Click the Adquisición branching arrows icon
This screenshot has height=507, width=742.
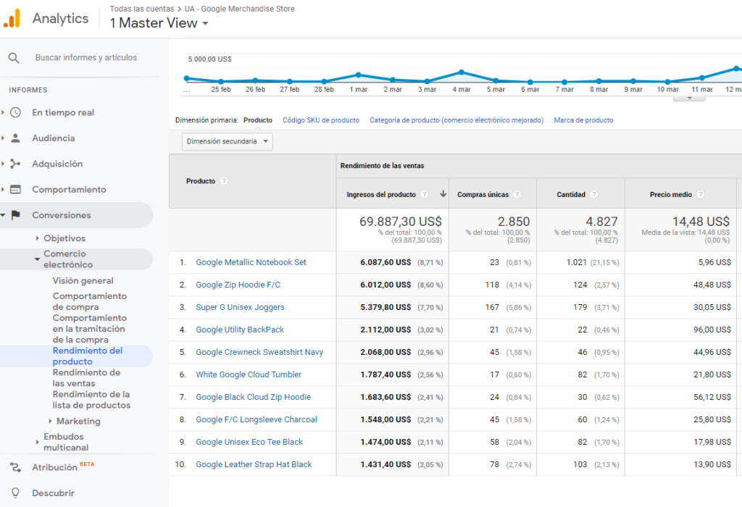tap(16, 164)
